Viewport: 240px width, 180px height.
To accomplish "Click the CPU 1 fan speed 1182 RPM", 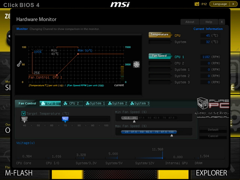I will (x=206, y=57).
